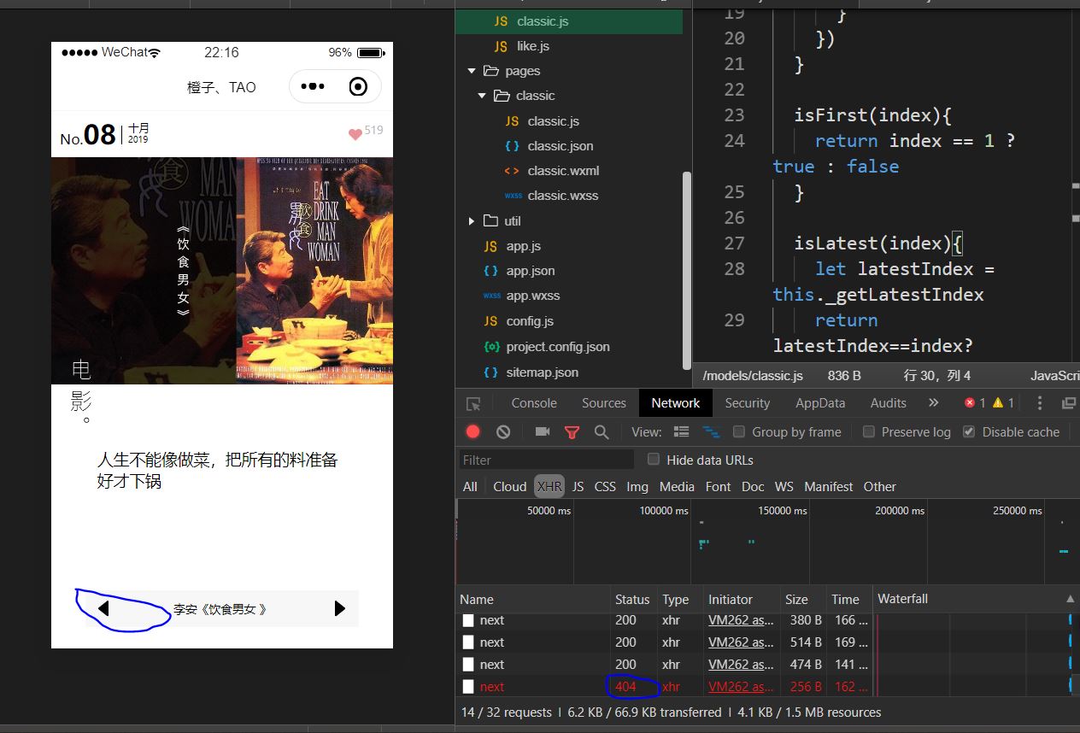Open the project.config.json file

tap(558, 346)
